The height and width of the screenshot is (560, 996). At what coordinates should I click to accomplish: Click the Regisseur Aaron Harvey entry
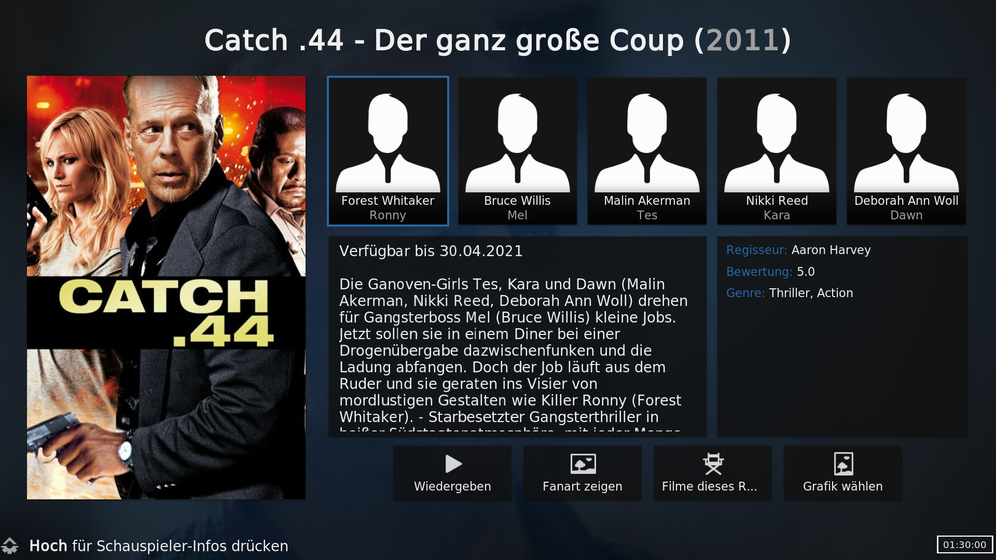[798, 250]
